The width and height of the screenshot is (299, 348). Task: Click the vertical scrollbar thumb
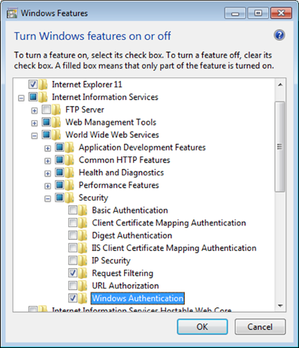pos(279,147)
